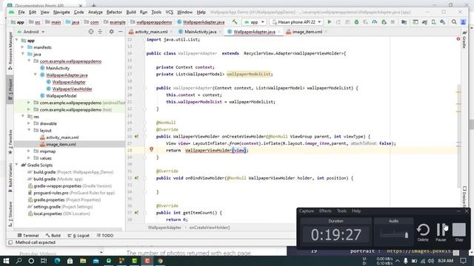Open the Refactor menu
The image size is (474, 266).
(x=114, y=13)
